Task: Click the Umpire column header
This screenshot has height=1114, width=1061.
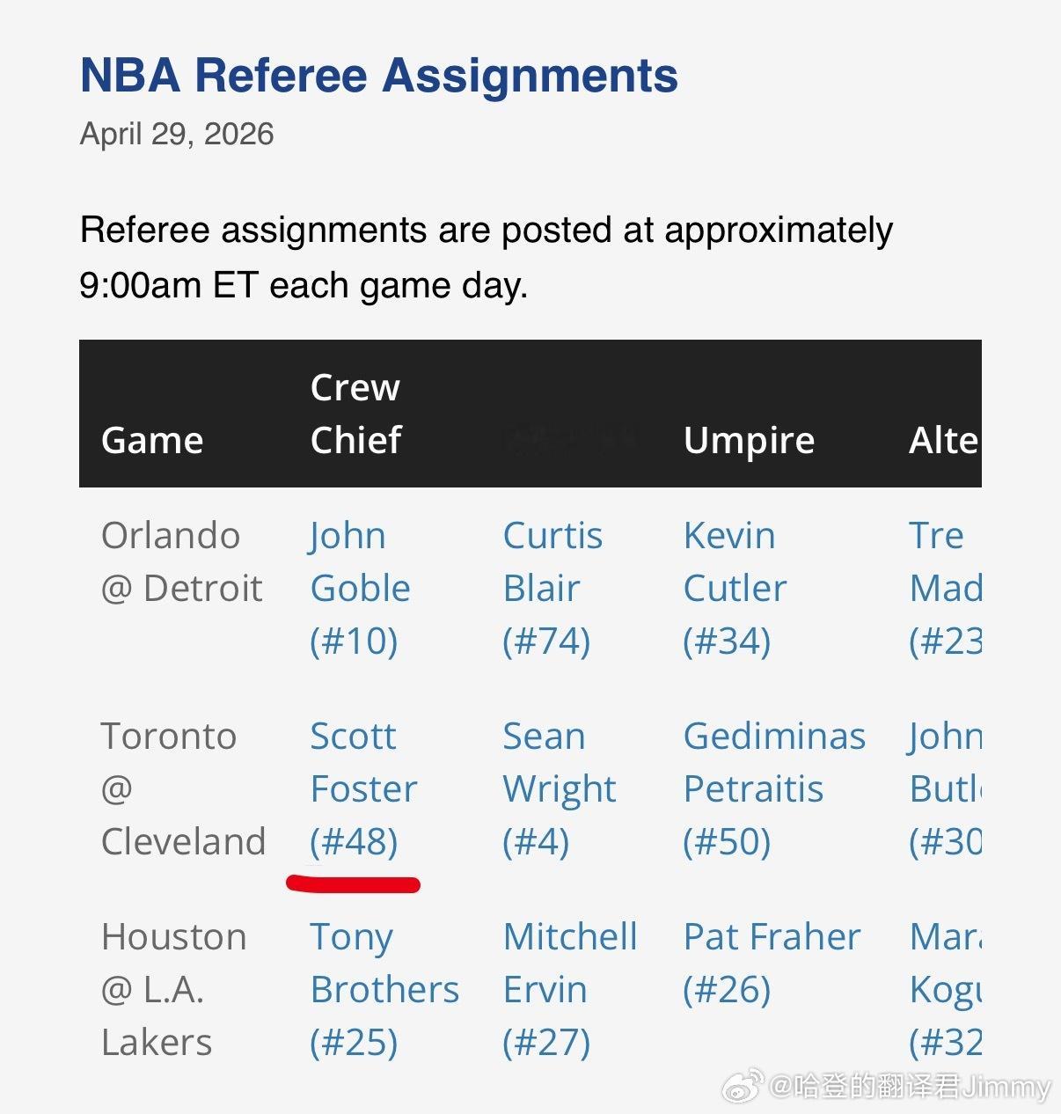Action: point(749,440)
